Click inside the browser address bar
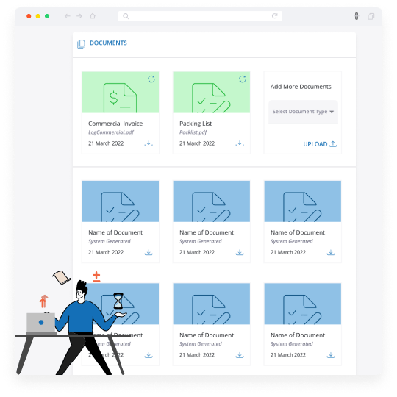This screenshot has height=397, width=397. 200,16
